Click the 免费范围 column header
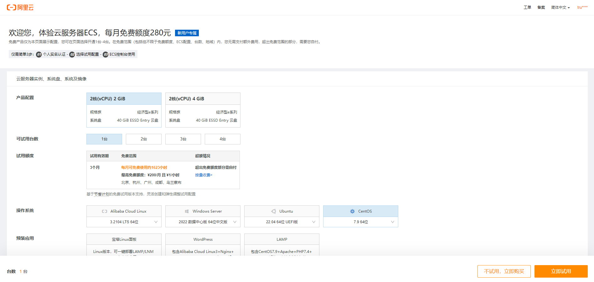The image size is (594, 282). (129, 156)
